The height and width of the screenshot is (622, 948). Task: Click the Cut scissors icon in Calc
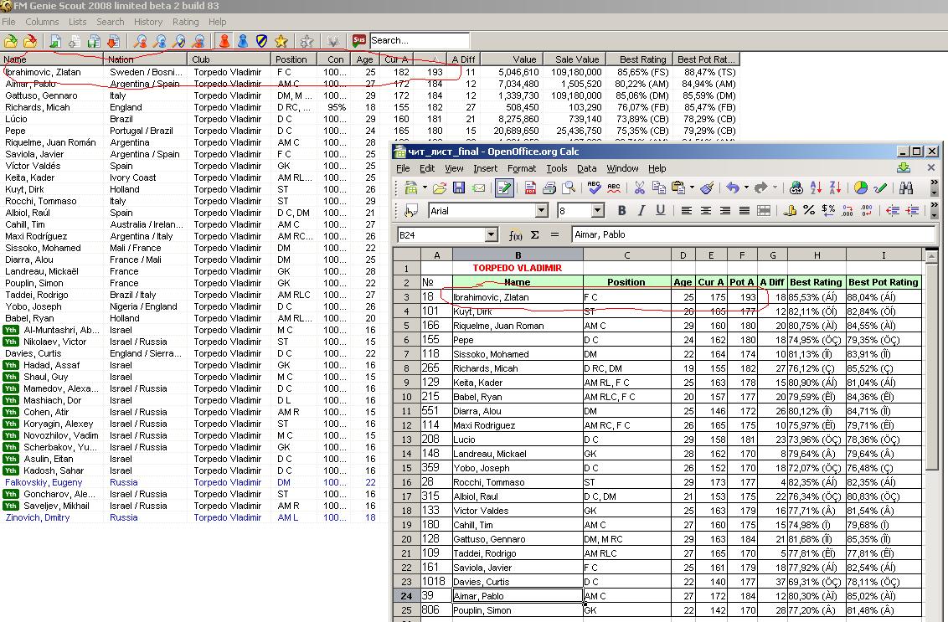point(639,188)
